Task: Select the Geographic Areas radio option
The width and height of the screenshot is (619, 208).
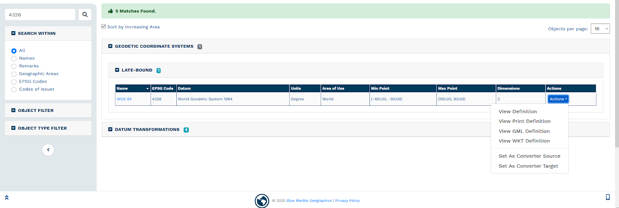Action: (x=14, y=74)
